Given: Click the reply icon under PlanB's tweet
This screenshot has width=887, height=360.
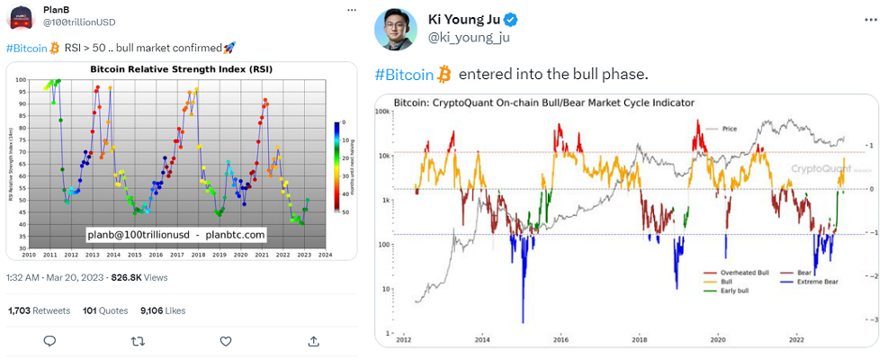Looking at the screenshot, I should [50, 341].
